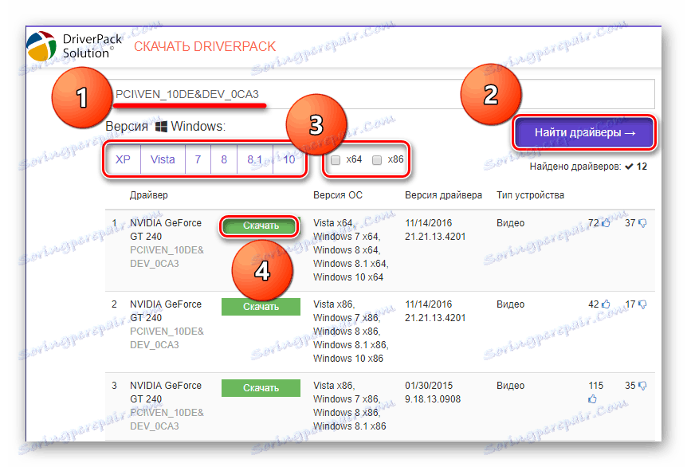Thumbs up the driver with 42 likes

tap(606, 304)
